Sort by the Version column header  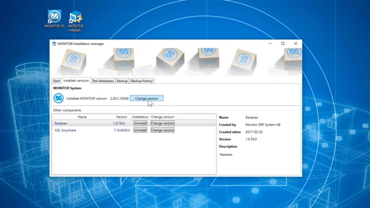tap(121, 117)
